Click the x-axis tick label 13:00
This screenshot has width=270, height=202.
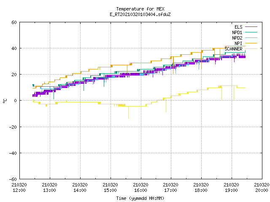pos(50,190)
